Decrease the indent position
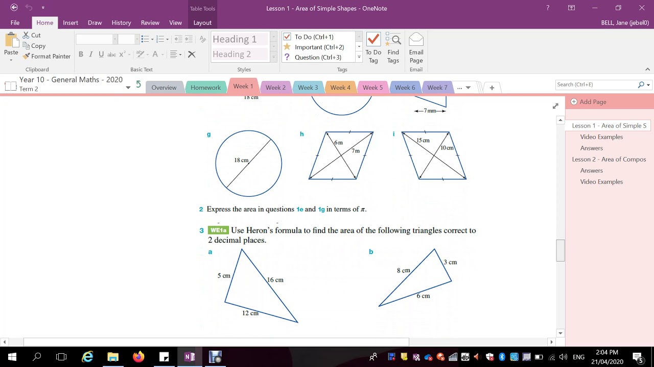The image size is (654, 367). click(x=178, y=39)
